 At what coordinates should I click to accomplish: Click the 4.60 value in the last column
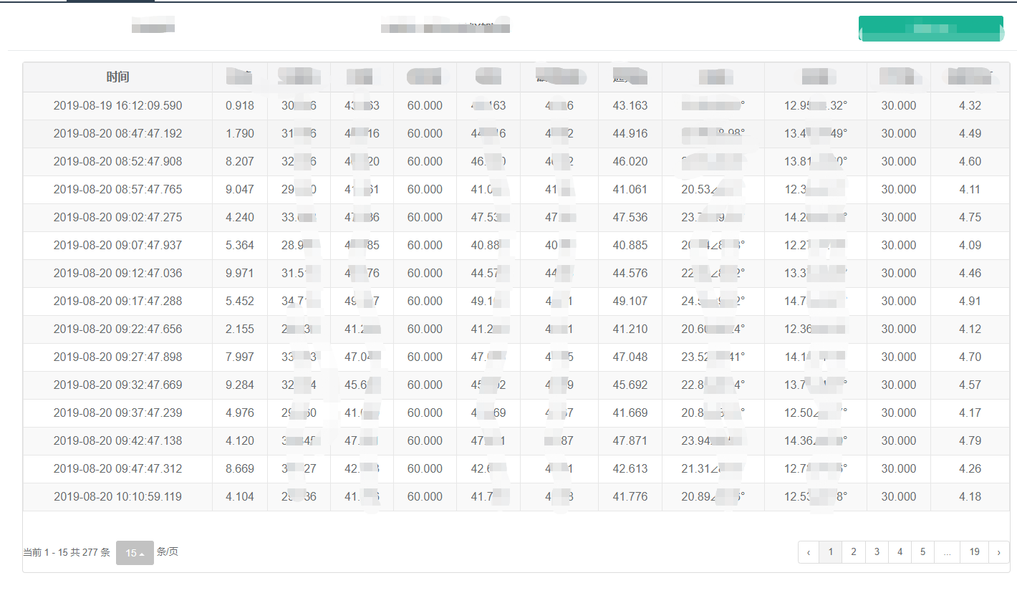[970, 161]
